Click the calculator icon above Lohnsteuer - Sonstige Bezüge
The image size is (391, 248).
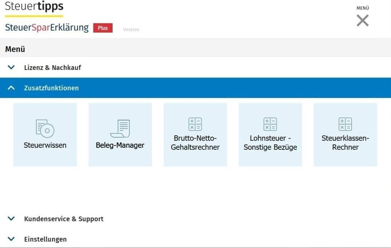tap(270, 124)
